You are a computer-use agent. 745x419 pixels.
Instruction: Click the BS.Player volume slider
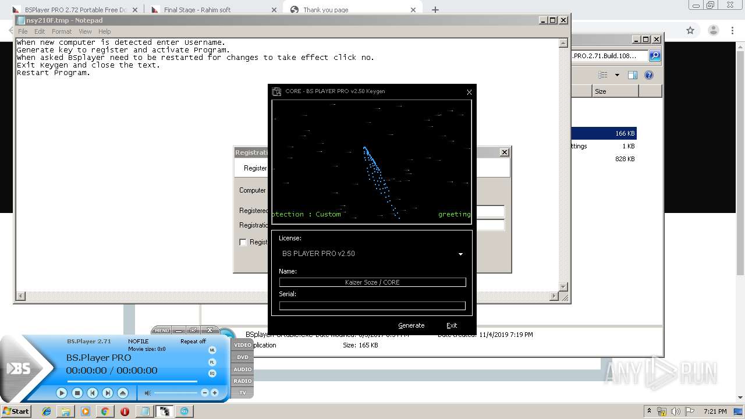click(x=176, y=393)
